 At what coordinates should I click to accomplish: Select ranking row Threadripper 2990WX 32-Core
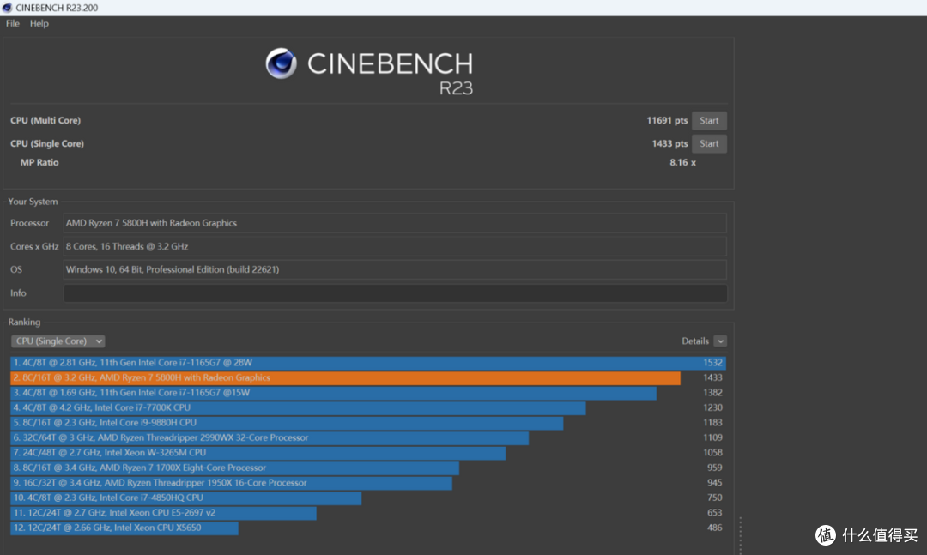click(367, 438)
